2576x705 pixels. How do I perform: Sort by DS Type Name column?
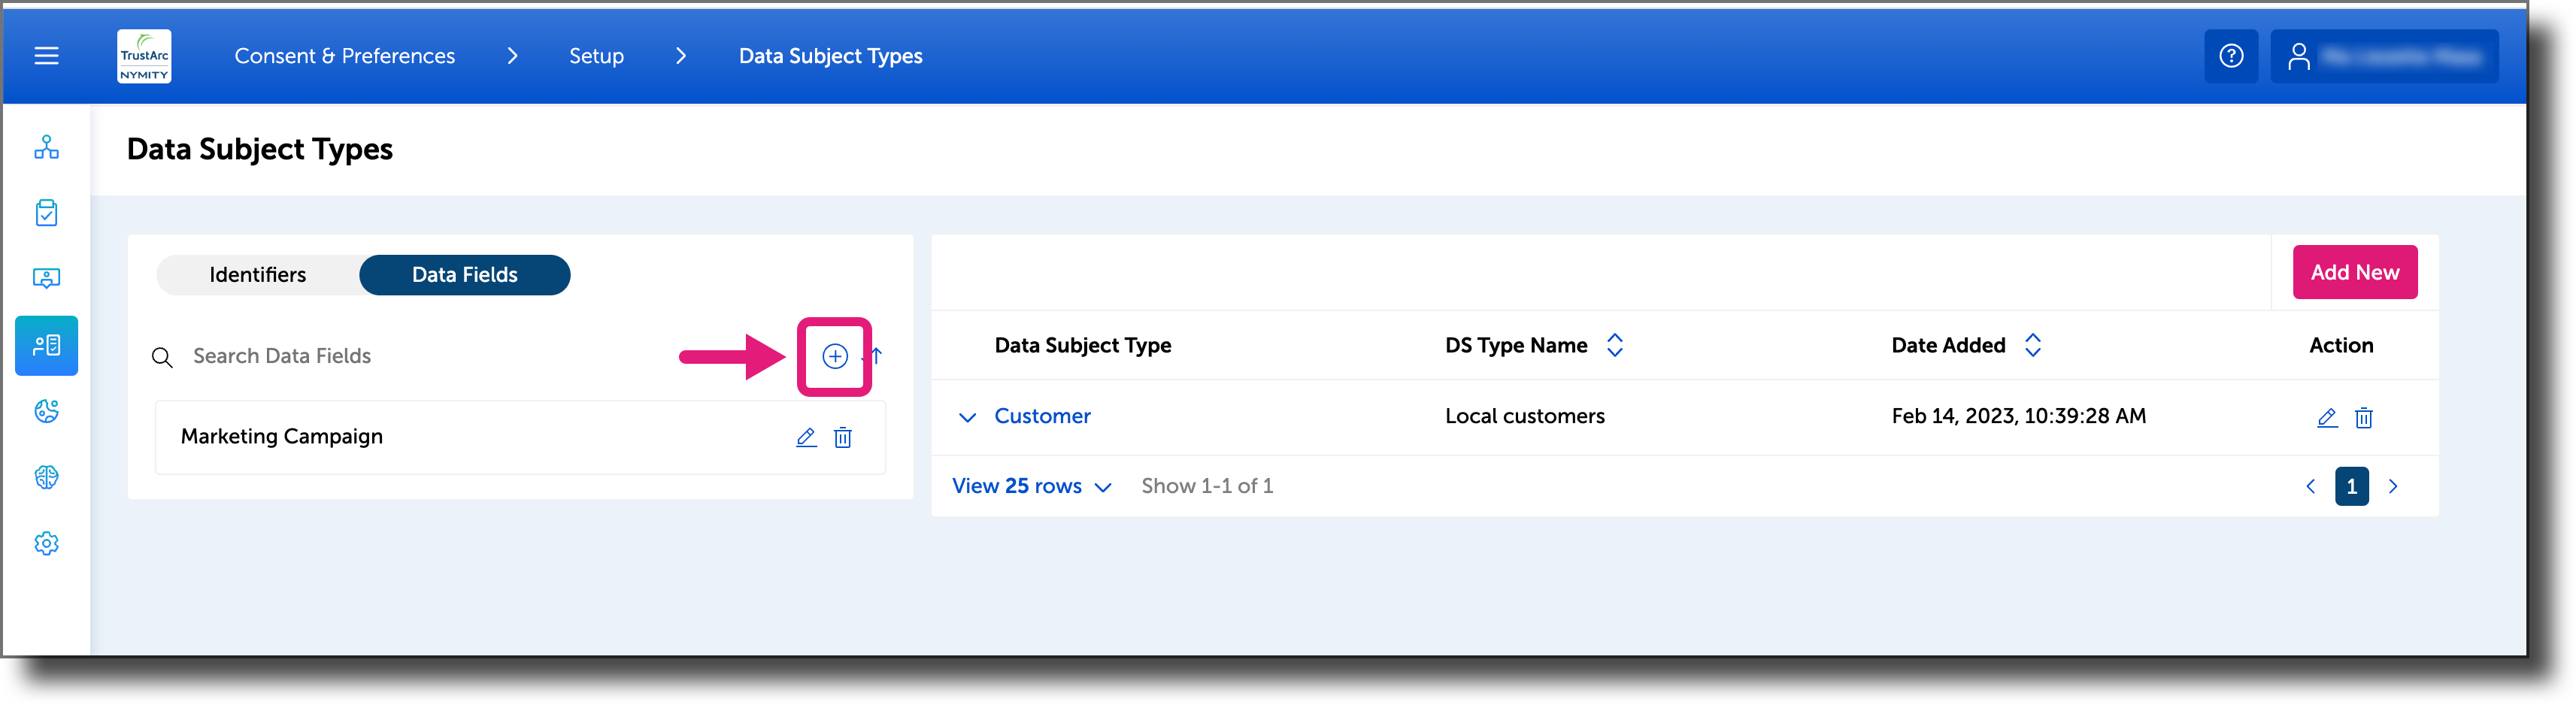[1614, 345]
